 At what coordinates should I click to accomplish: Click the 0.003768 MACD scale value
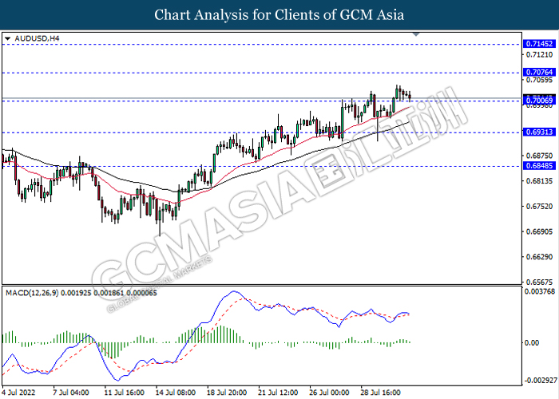click(x=540, y=291)
